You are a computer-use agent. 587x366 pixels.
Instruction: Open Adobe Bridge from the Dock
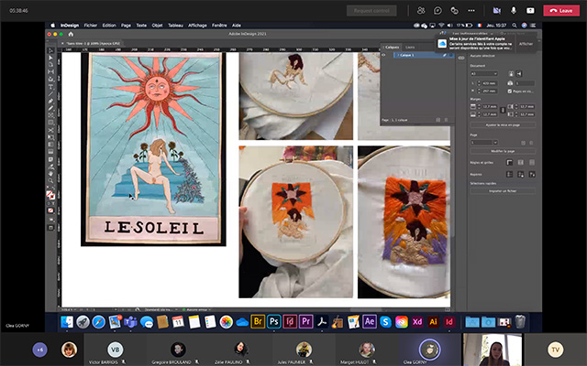tap(258, 321)
